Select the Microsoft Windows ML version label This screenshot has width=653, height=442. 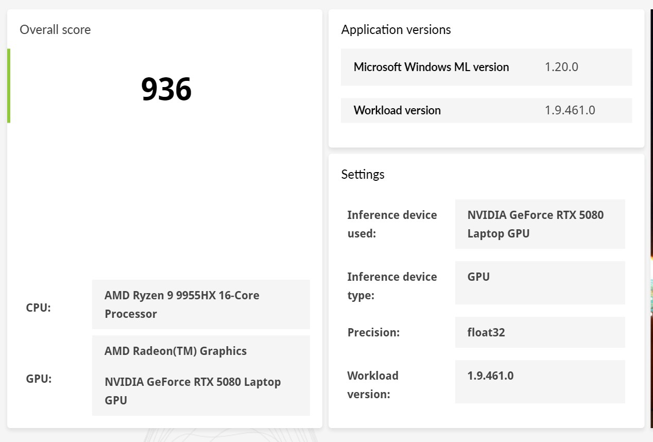[x=431, y=67]
